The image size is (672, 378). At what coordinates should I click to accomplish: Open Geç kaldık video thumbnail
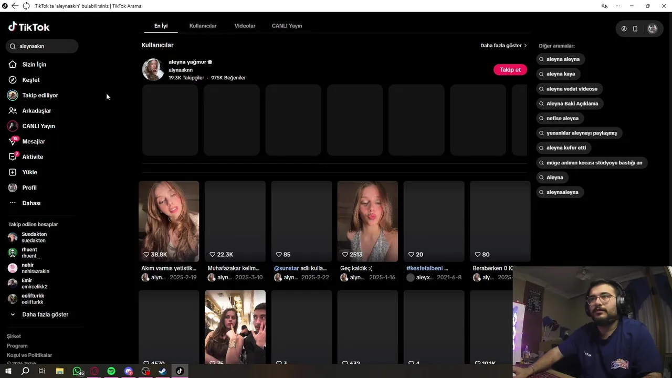click(367, 221)
